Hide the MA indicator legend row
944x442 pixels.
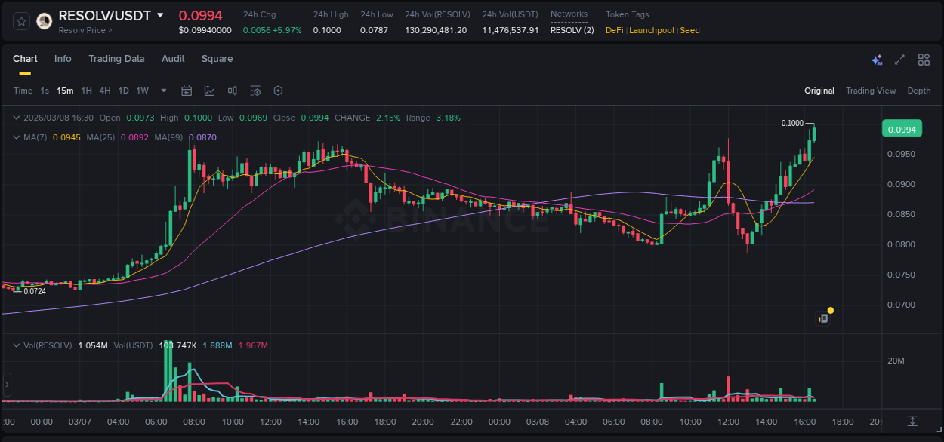point(16,137)
